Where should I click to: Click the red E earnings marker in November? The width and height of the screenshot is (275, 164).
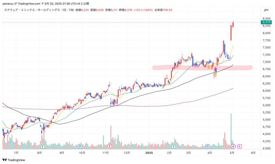110,146
